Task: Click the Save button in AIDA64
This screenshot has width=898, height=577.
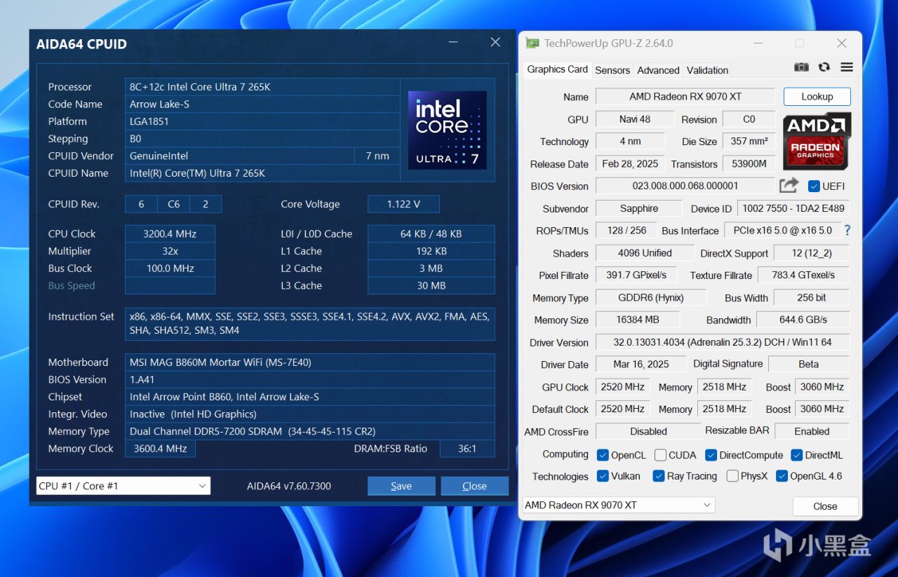Action: (401, 486)
